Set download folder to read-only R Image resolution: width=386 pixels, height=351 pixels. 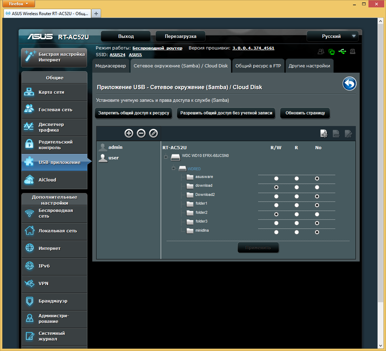click(x=297, y=187)
